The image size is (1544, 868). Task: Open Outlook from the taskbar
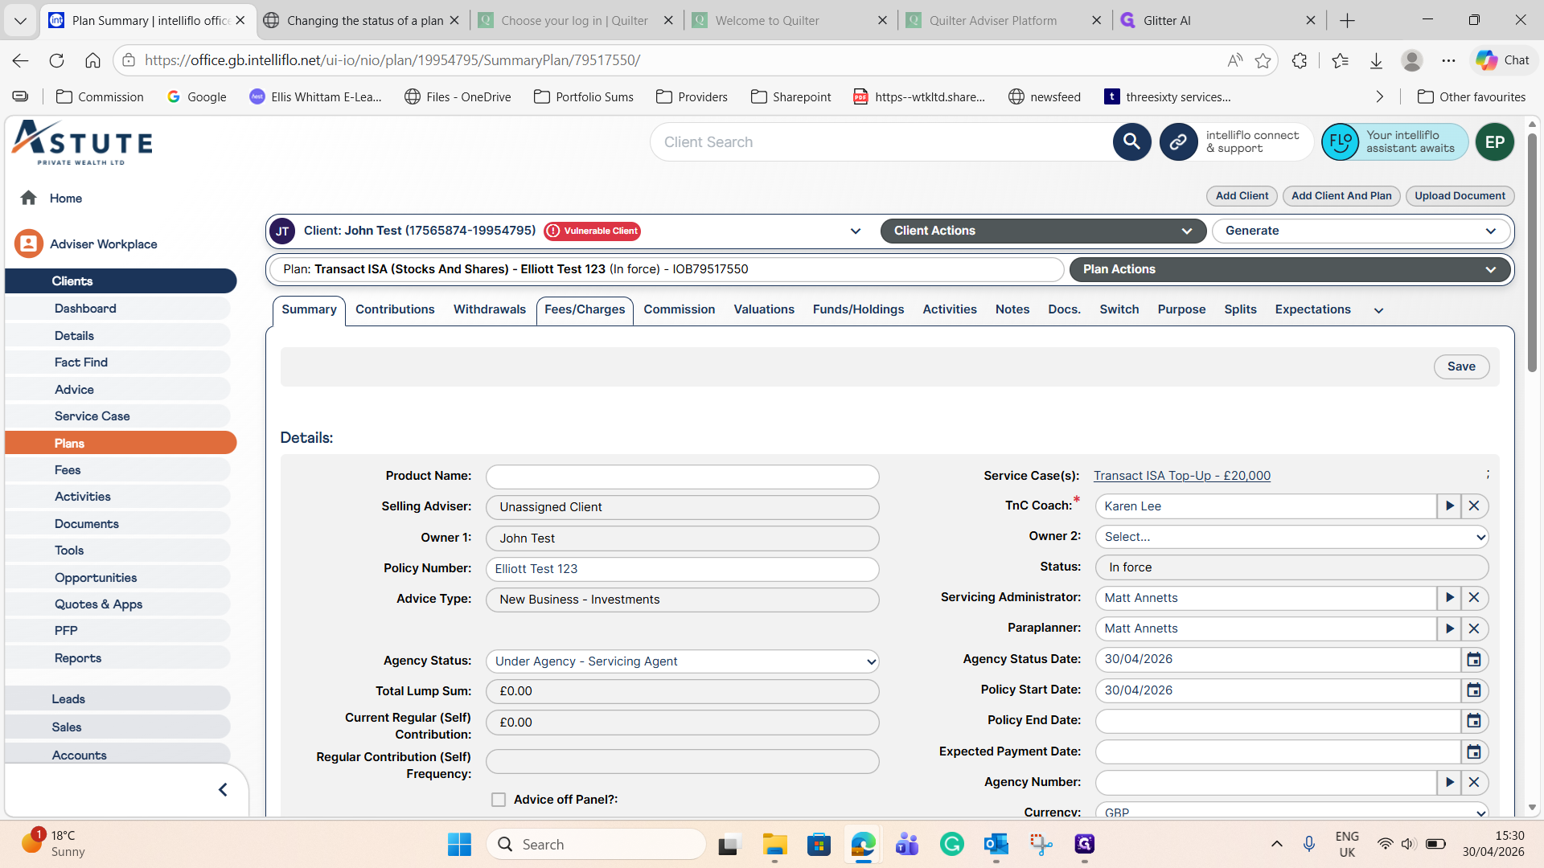pos(996,845)
